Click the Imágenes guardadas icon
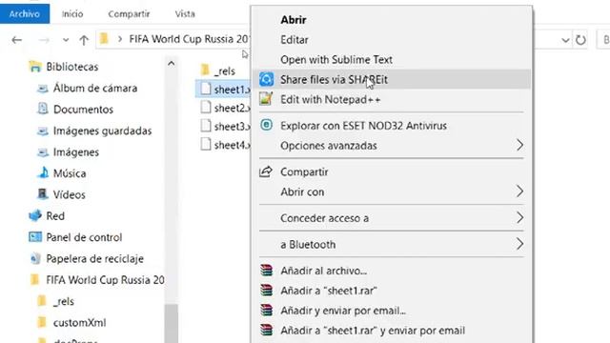Viewport: 610px width, 343px height. pos(42,131)
